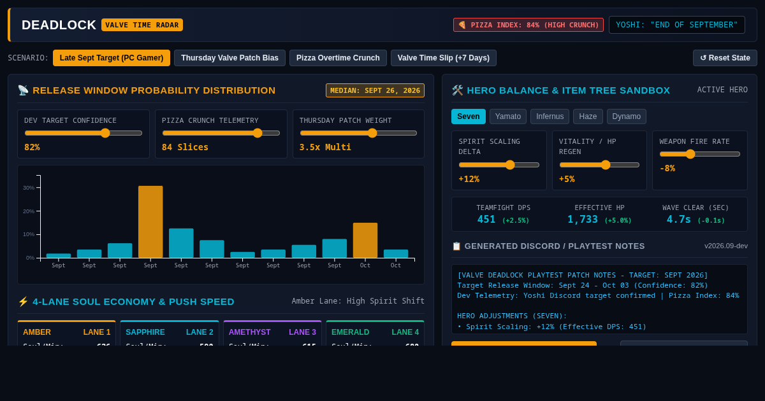Screen dimensions: 765x401
Task: Apply the Valve Time Slip (+7 Days) scenario
Action: pyautogui.click(x=444, y=58)
